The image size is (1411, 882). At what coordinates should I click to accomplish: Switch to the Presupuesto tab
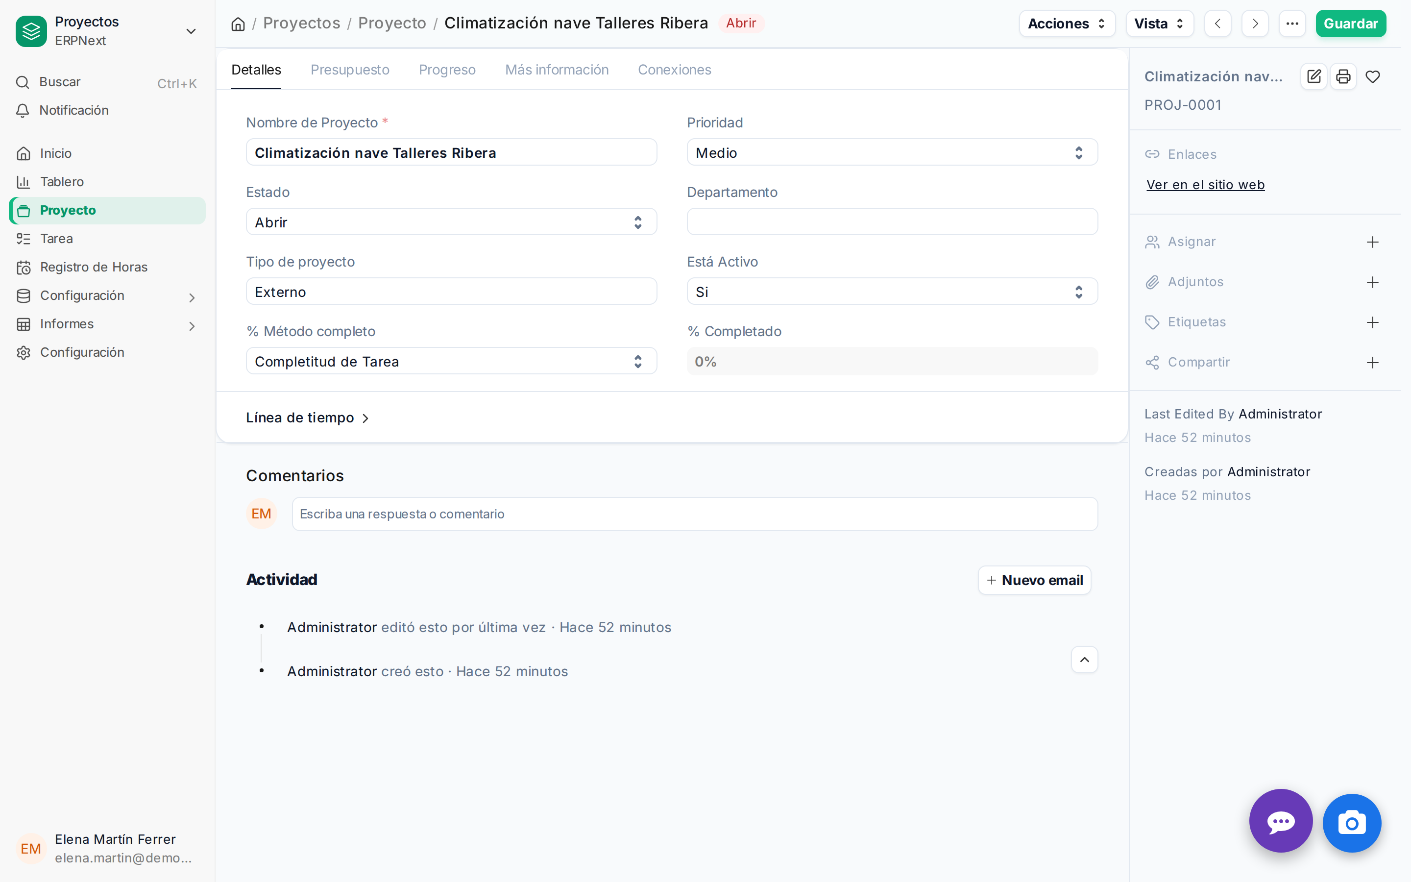coord(350,70)
